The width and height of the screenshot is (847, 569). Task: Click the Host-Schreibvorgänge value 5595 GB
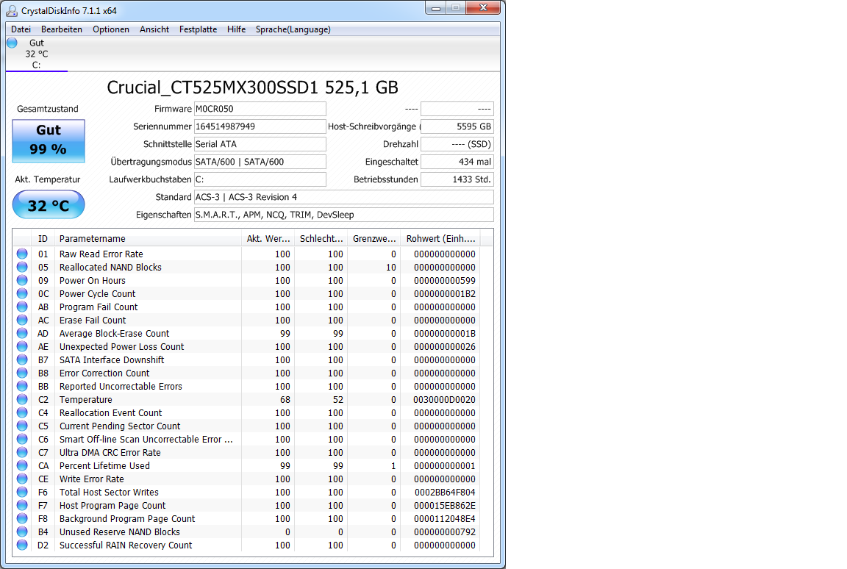point(457,126)
